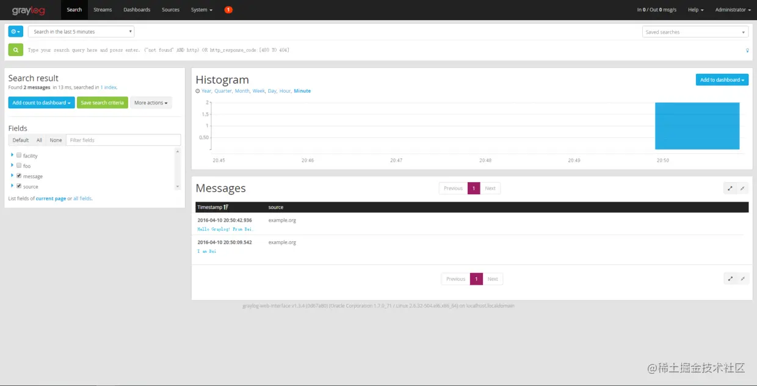
Task: Set histogram resolution to Quarter
Action: [223, 91]
